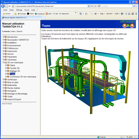
Task: Select the highlighted Tuyau topic
Action: pos(13,74)
